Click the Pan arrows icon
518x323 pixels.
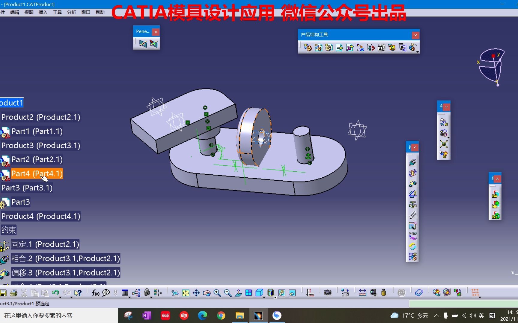coord(196,293)
